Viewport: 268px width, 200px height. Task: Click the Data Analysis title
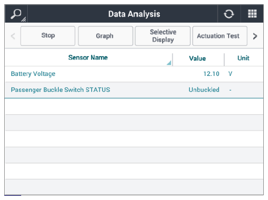click(x=134, y=14)
